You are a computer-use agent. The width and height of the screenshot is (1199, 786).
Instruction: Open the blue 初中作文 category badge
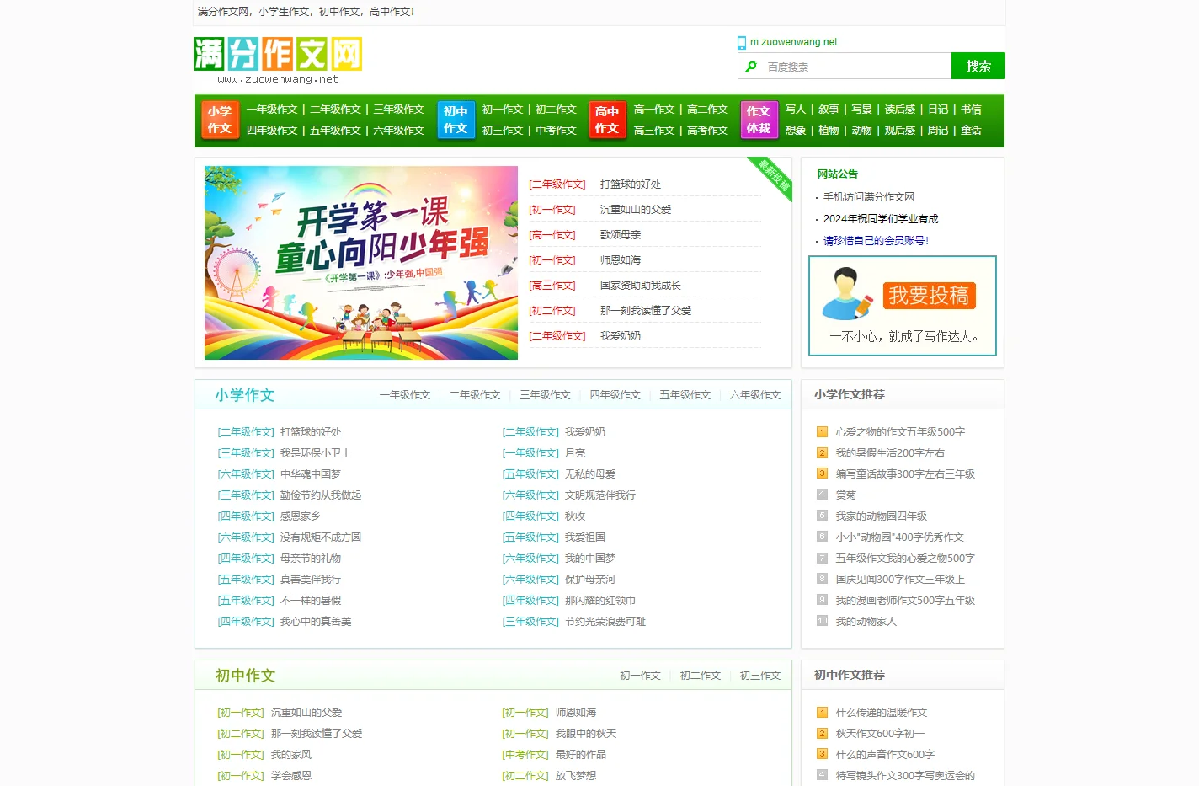(x=456, y=120)
